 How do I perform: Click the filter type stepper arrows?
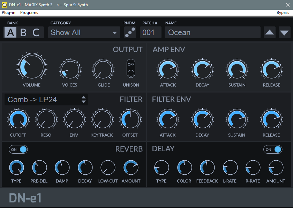point(84,99)
